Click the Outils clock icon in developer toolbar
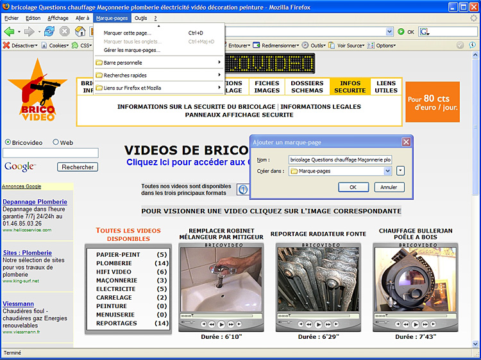The width and height of the screenshot is (481, 360). point(305,45)
